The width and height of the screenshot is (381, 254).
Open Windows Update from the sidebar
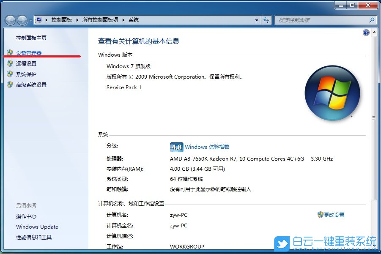click(37, 227)
